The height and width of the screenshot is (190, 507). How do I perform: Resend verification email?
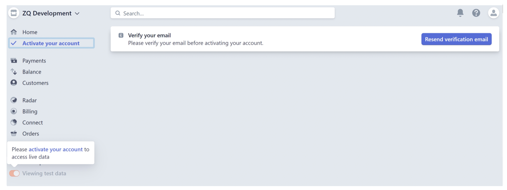point(456,39)
